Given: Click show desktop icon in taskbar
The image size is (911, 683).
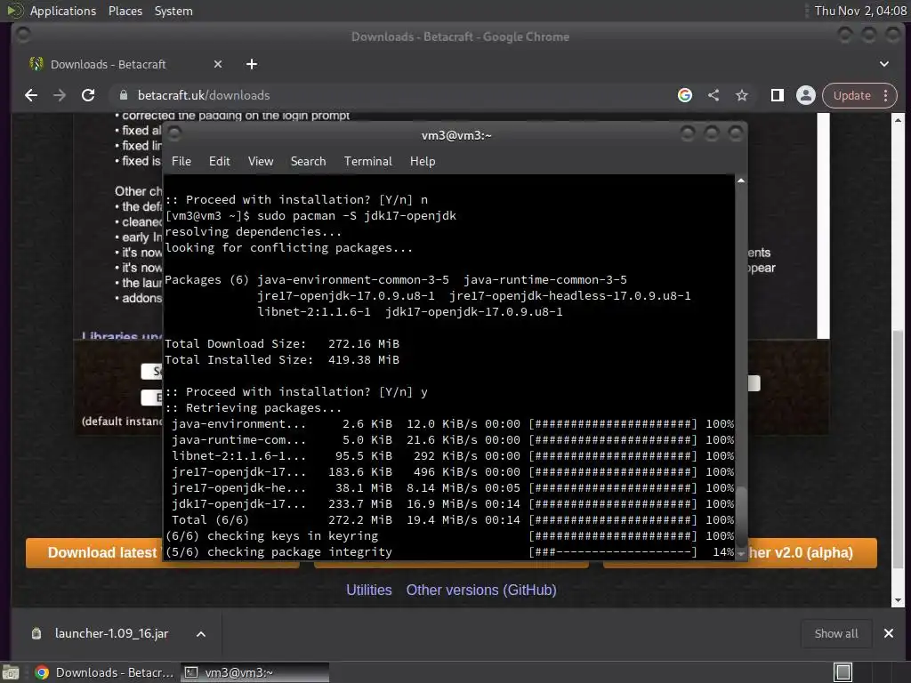Looking at the screenshot, I should pos(11,672).
